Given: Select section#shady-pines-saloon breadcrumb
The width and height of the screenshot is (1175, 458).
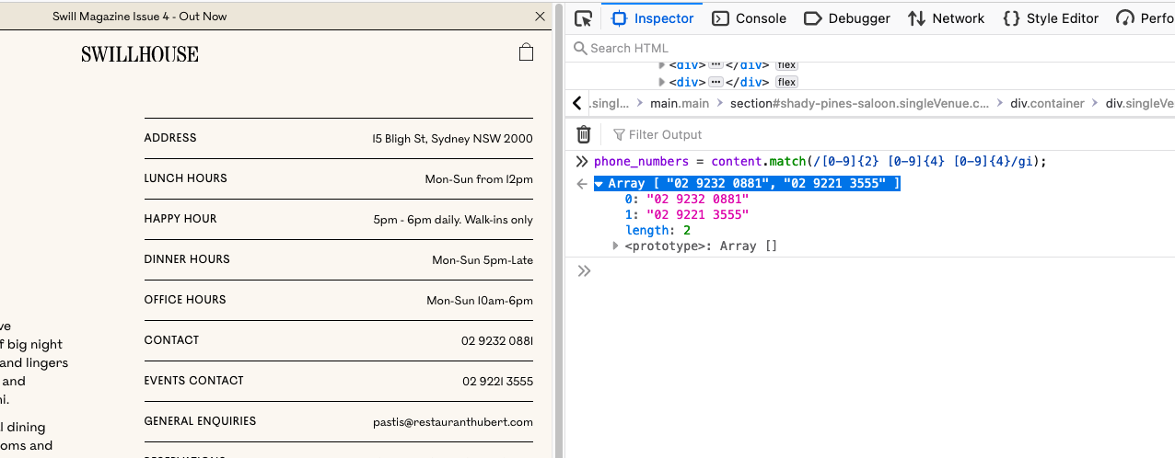Looking at the screenshot, I should tap(859, 103).
